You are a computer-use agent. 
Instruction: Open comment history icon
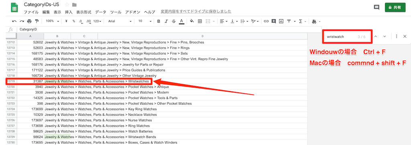(376, 7)
